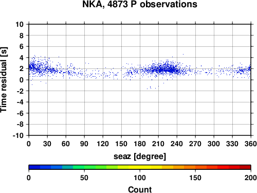Click the y-axis tick label 10
Image resolution: width=257 pixels, height=193 pixels.
point(20,24)
